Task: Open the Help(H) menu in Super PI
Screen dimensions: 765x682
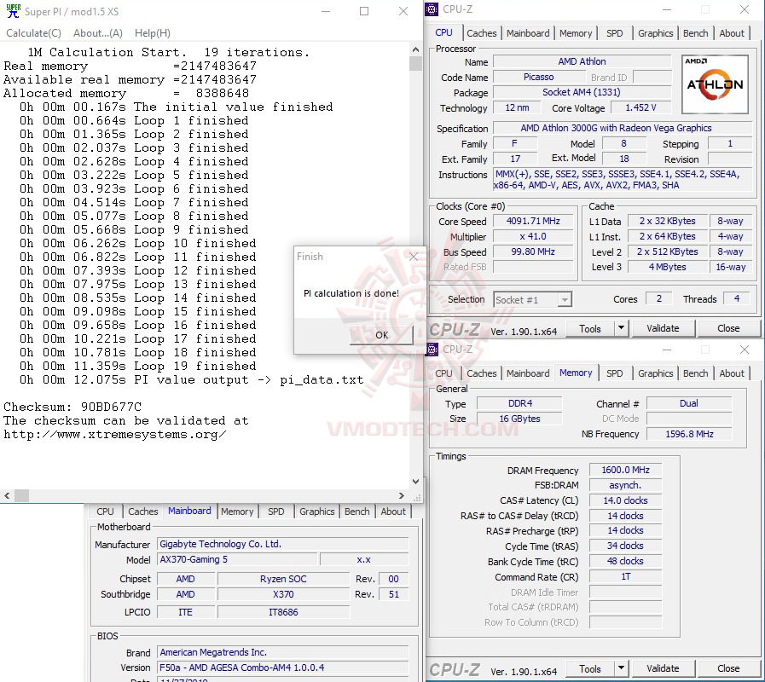Action: point(152,33)
